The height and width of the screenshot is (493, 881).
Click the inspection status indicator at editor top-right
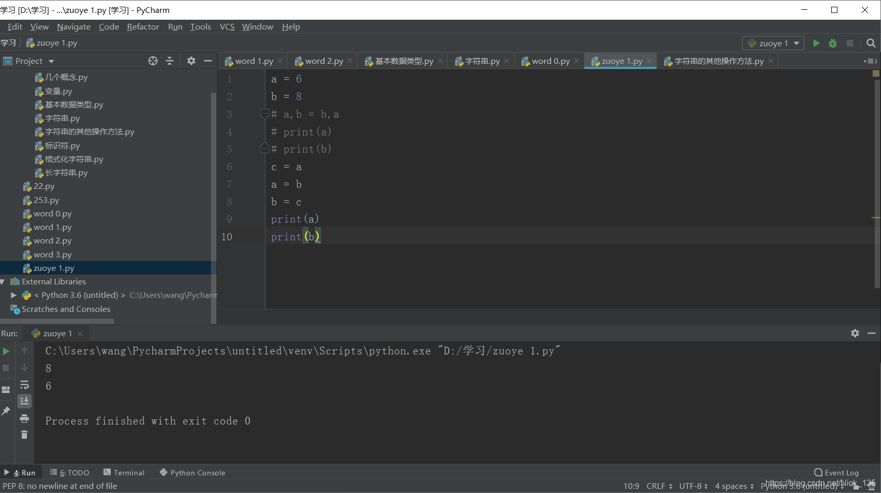876,73
